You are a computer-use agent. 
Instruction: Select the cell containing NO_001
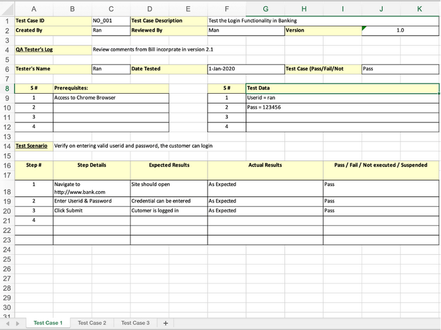pos(111,21)
